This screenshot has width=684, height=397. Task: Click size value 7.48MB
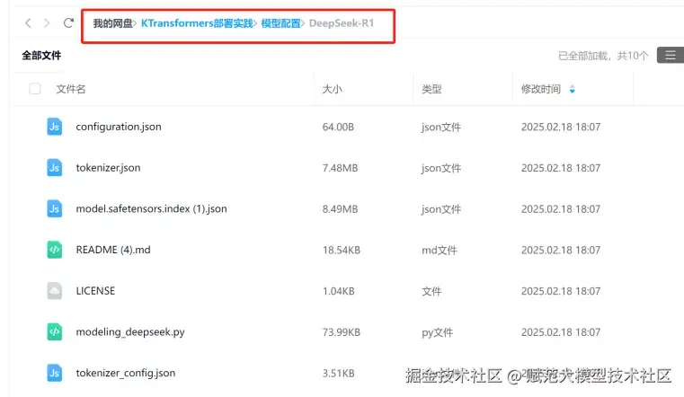[340, 168]
